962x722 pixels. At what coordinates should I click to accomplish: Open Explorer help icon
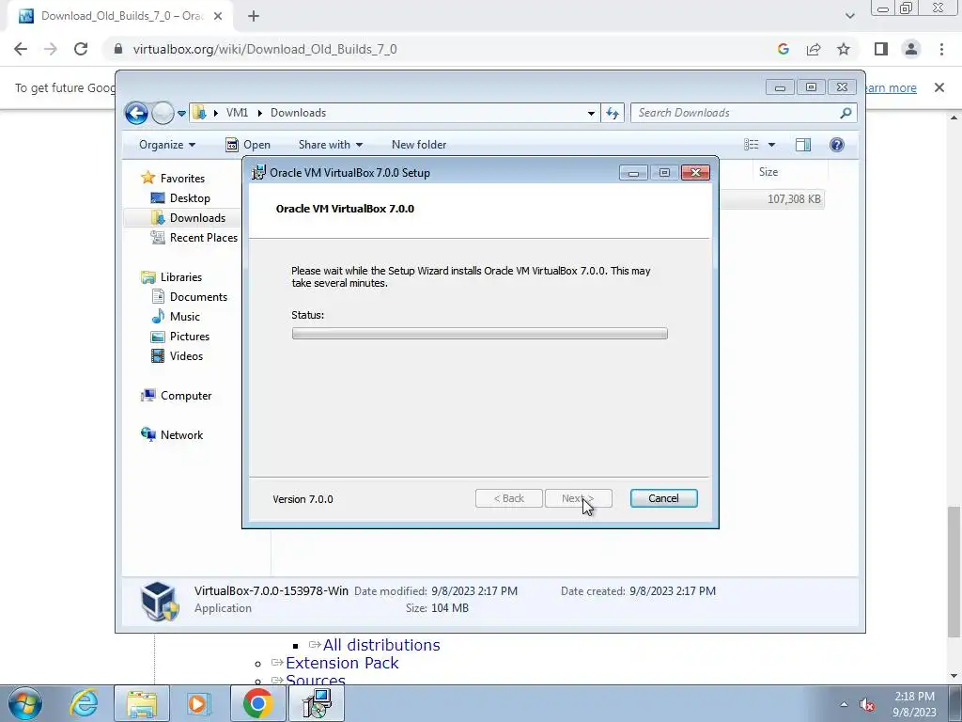[837, 145]
